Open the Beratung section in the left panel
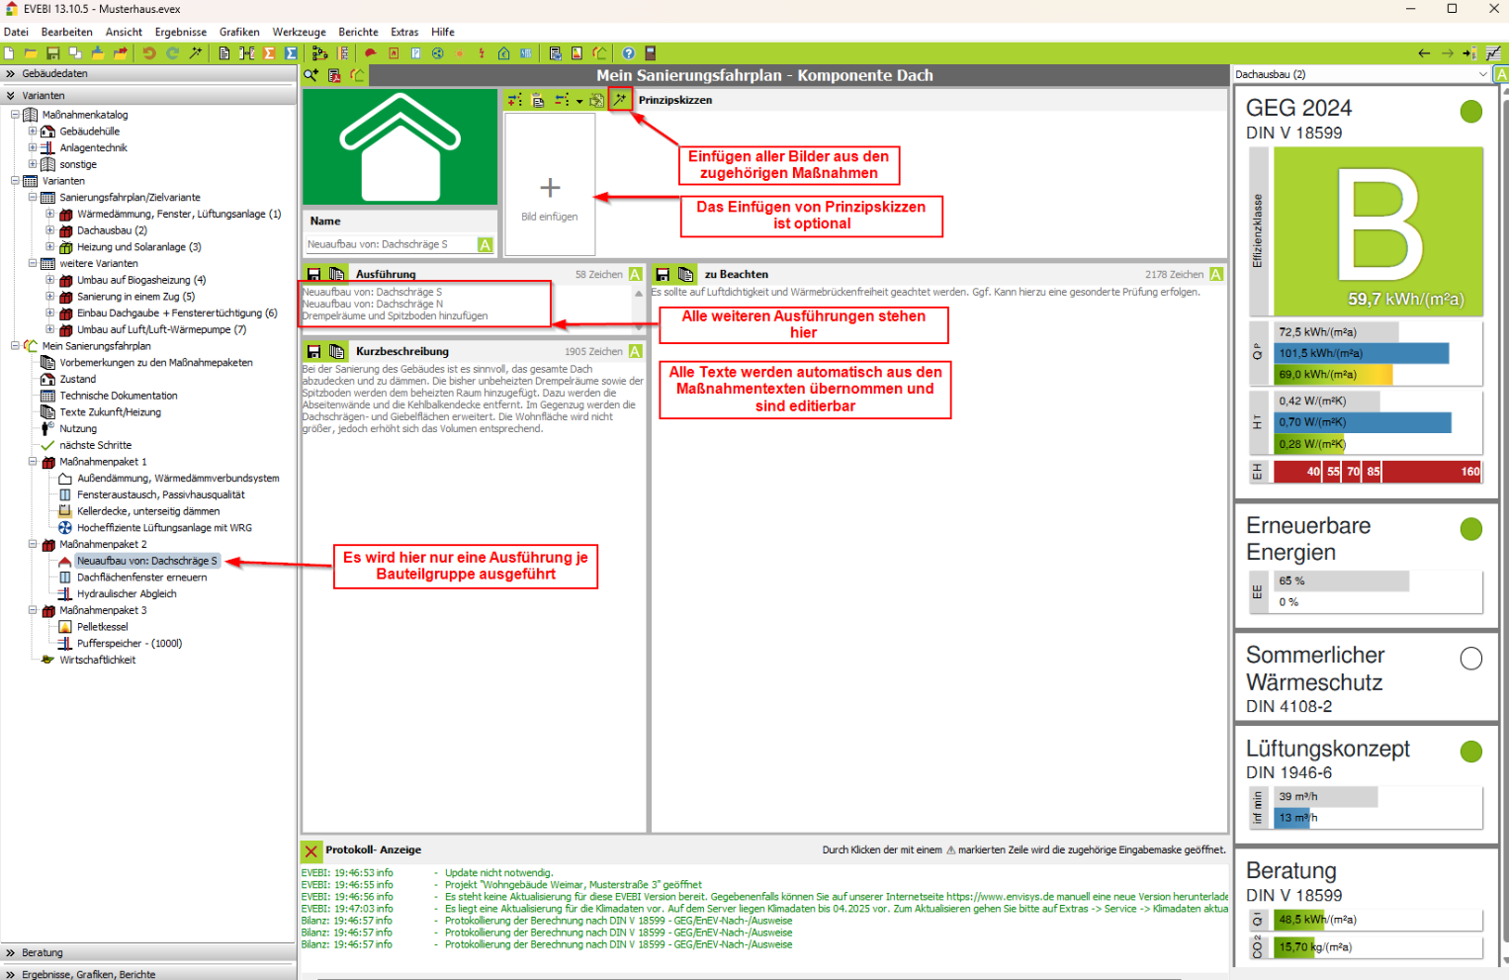Viewport: 1509px width, 980px height. tap(43, 952)
